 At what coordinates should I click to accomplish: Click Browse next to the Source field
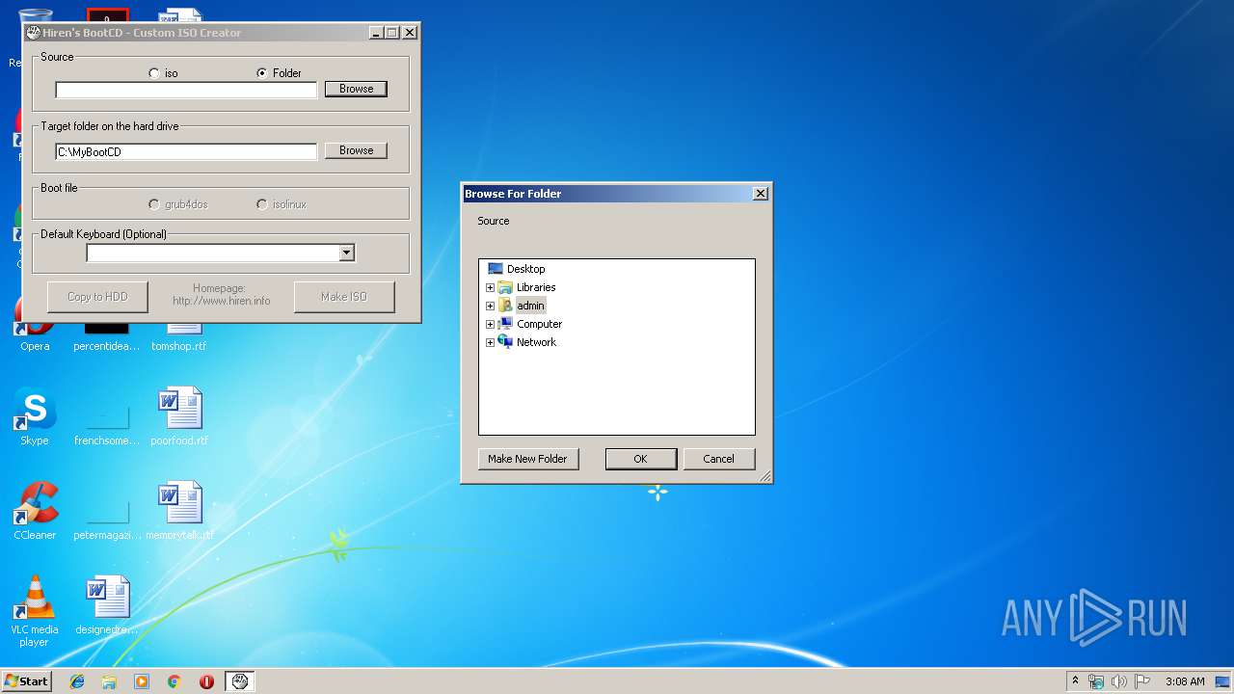pos(356,89)
